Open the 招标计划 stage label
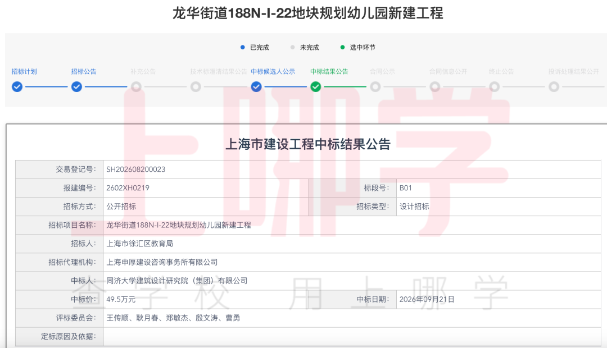The image size is (607, 348). (24, 71)
